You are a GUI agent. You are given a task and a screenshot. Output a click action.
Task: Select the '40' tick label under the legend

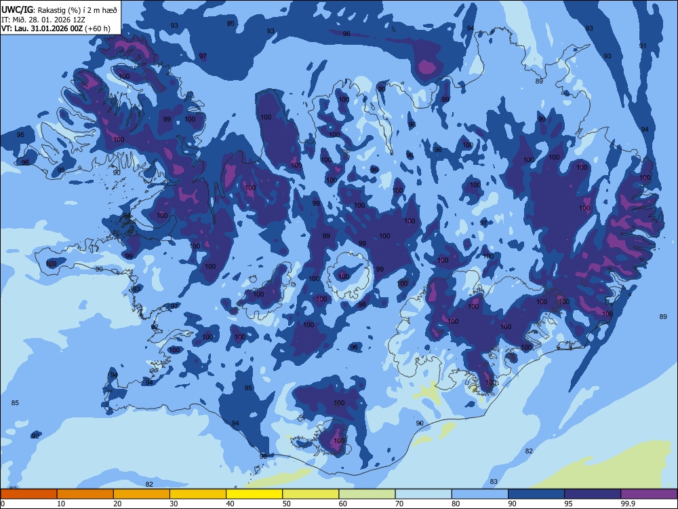(x=230, y=504)
